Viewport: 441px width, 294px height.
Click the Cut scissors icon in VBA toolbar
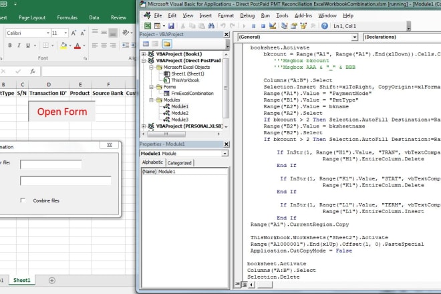pos(182,26)
